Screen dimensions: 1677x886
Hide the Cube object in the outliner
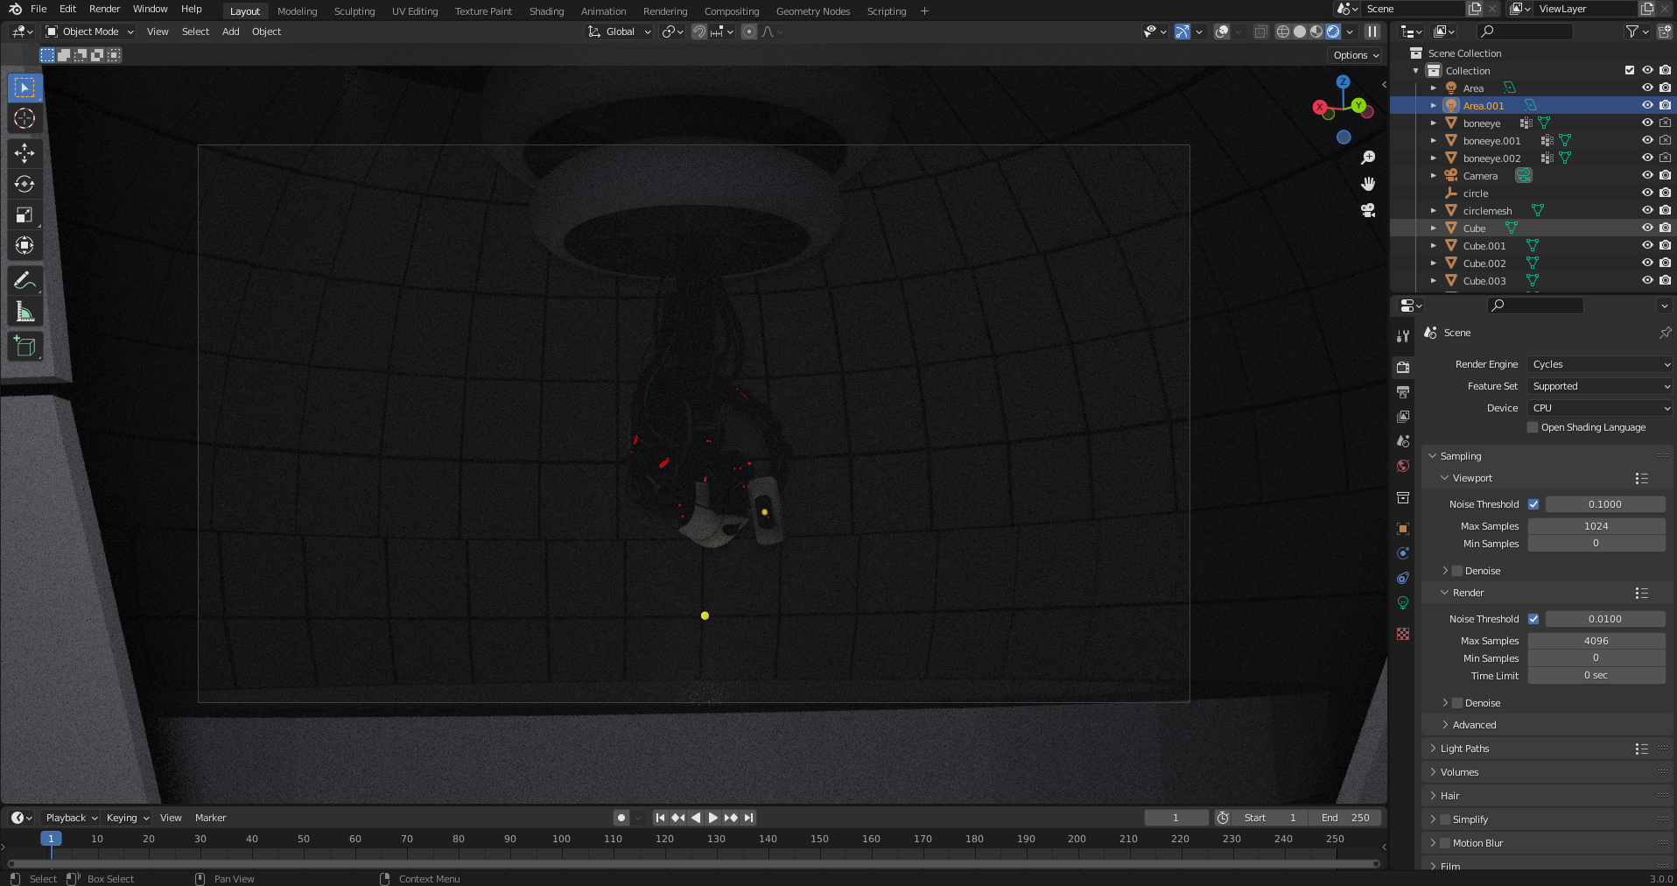pos(1646,228)
